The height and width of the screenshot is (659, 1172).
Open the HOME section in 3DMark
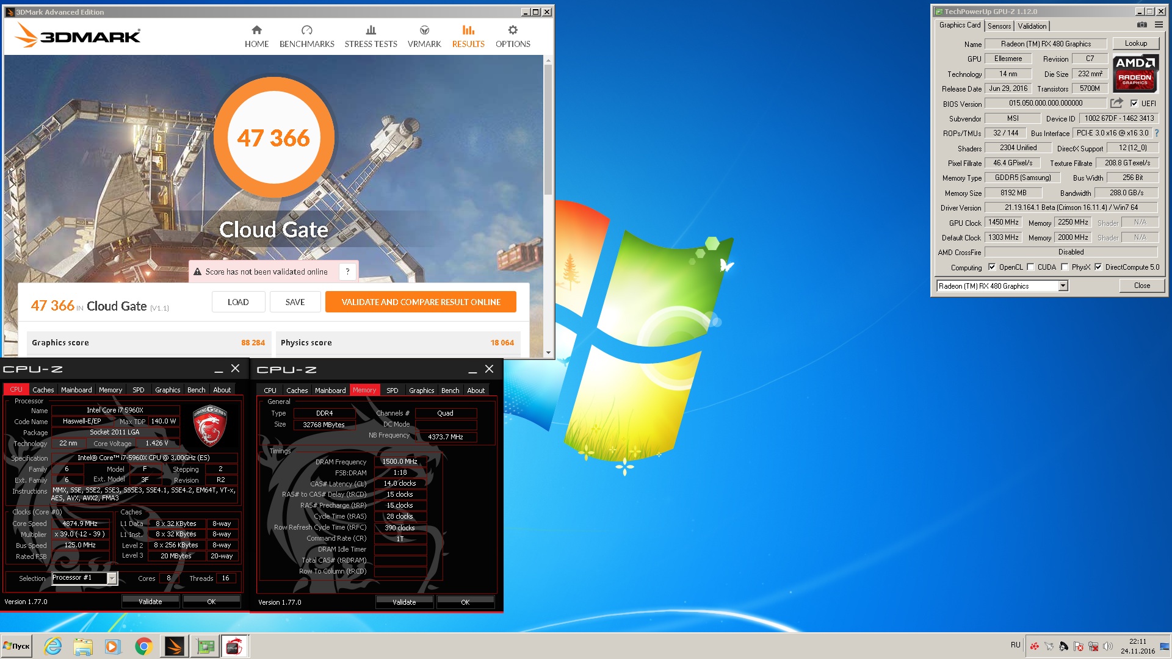256,37
